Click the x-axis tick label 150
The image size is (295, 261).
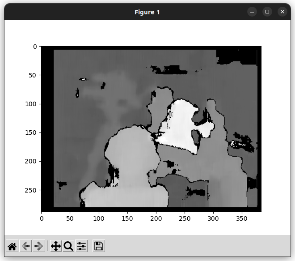point(127,218)
